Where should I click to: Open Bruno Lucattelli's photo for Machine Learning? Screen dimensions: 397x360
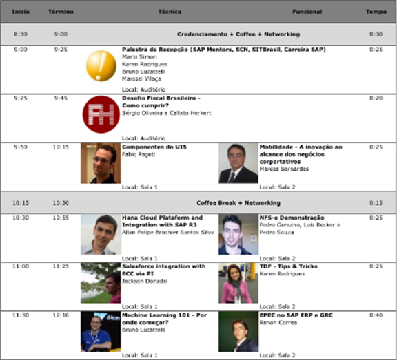coord(101,332)
